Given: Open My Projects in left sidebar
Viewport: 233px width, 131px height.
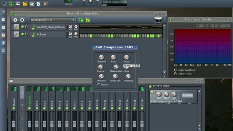Looking at the screenshot, I should coord(3,20).
